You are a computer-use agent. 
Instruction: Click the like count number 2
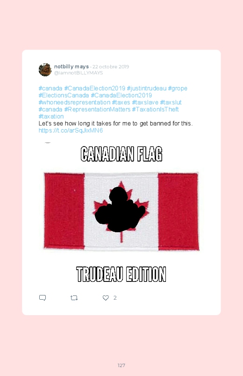115,298
